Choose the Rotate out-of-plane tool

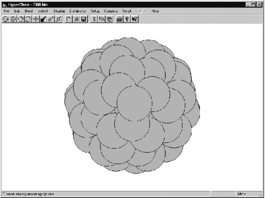pos(21,19)
